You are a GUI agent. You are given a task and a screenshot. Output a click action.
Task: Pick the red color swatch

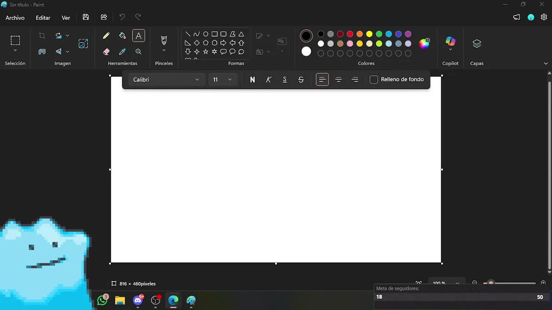tap(350, 34)
